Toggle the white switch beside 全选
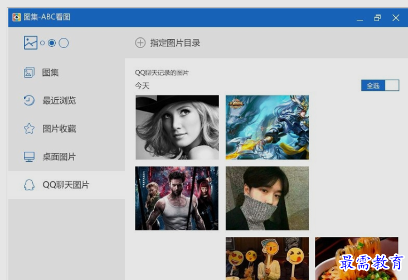 392,85
